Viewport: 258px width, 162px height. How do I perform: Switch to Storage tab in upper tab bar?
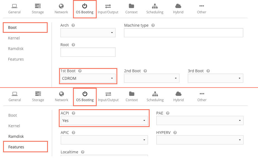[x=38, y=9]
